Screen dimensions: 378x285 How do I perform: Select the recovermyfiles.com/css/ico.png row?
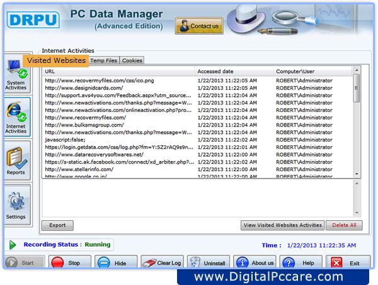coord(197,81)
